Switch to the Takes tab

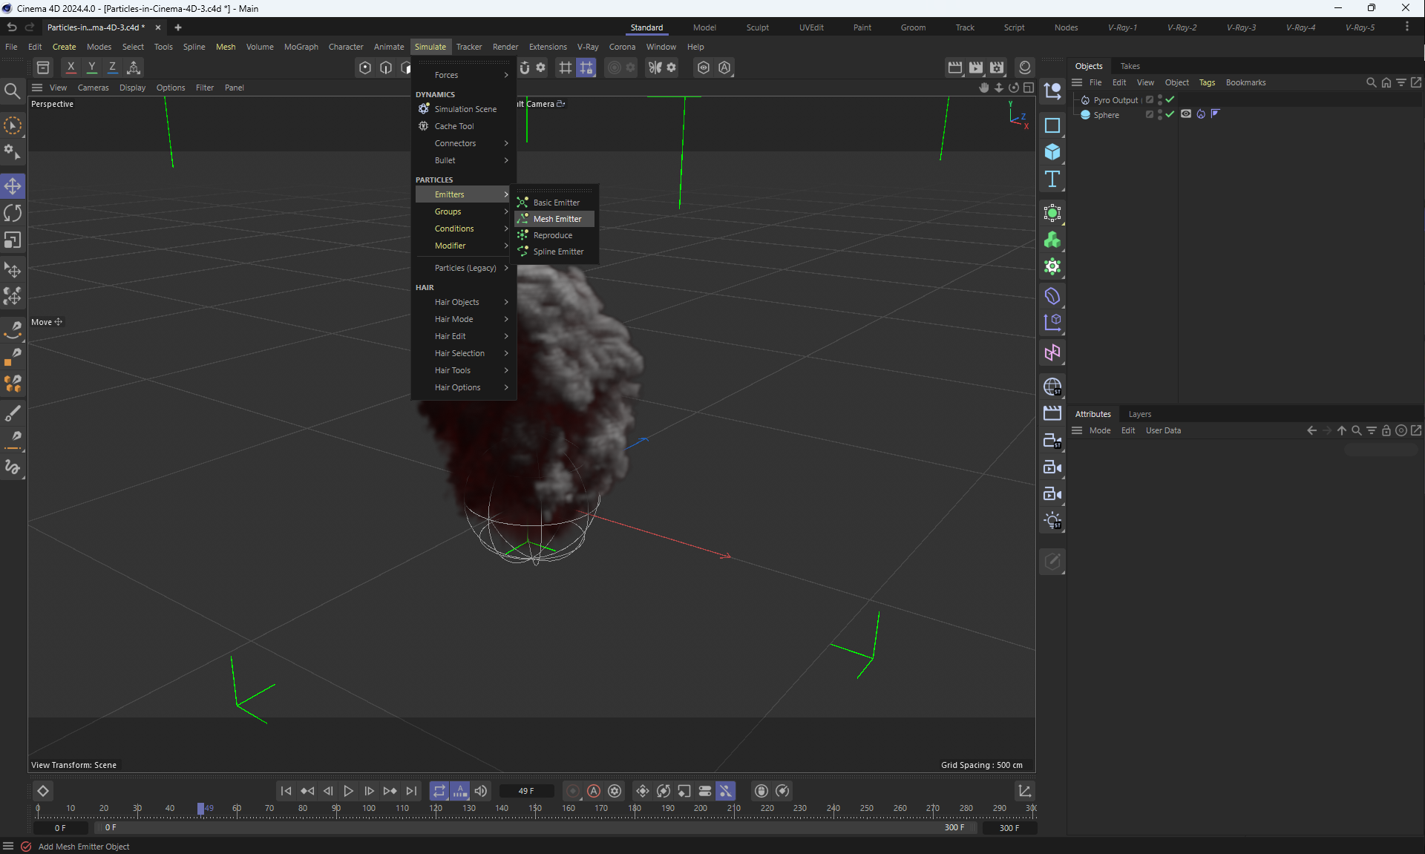(1130, 66)
